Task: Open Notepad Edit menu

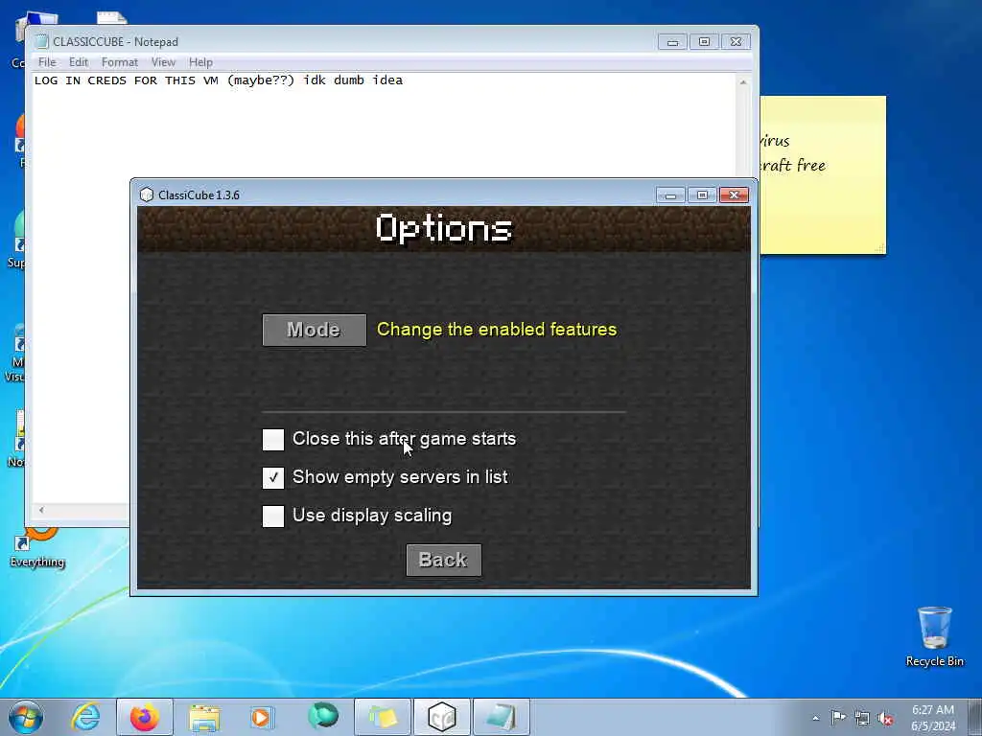Action: click(79, 62)
